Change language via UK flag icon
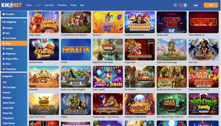Viewport: 221px width, 126px height. [x=180, y=5]
